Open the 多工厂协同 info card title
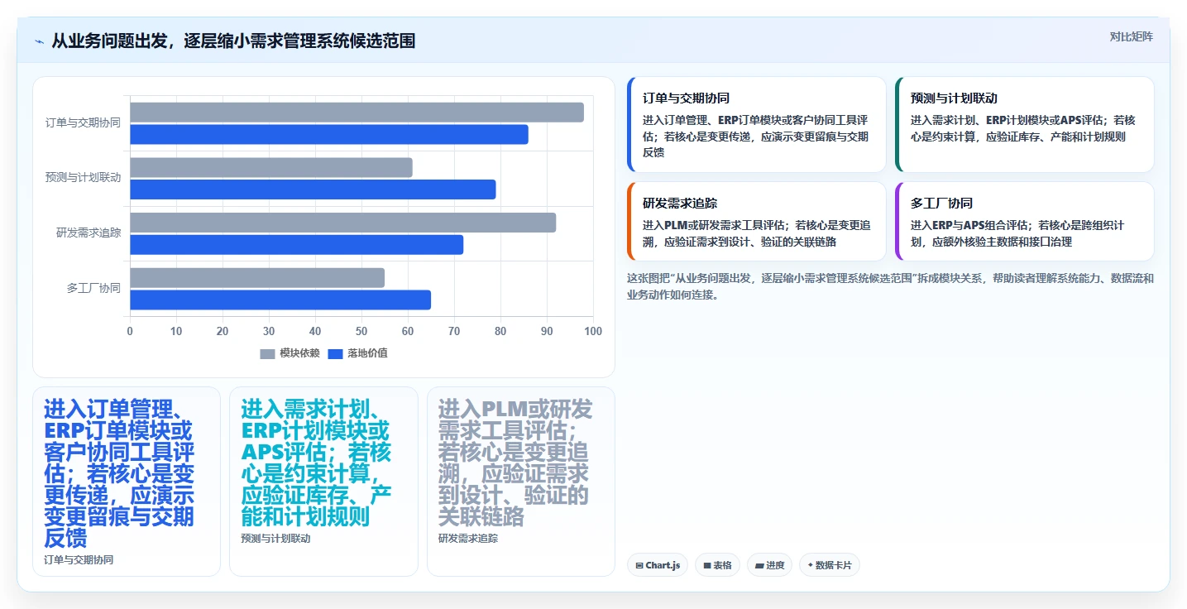Screen dimensions: 1187x609 941,203
